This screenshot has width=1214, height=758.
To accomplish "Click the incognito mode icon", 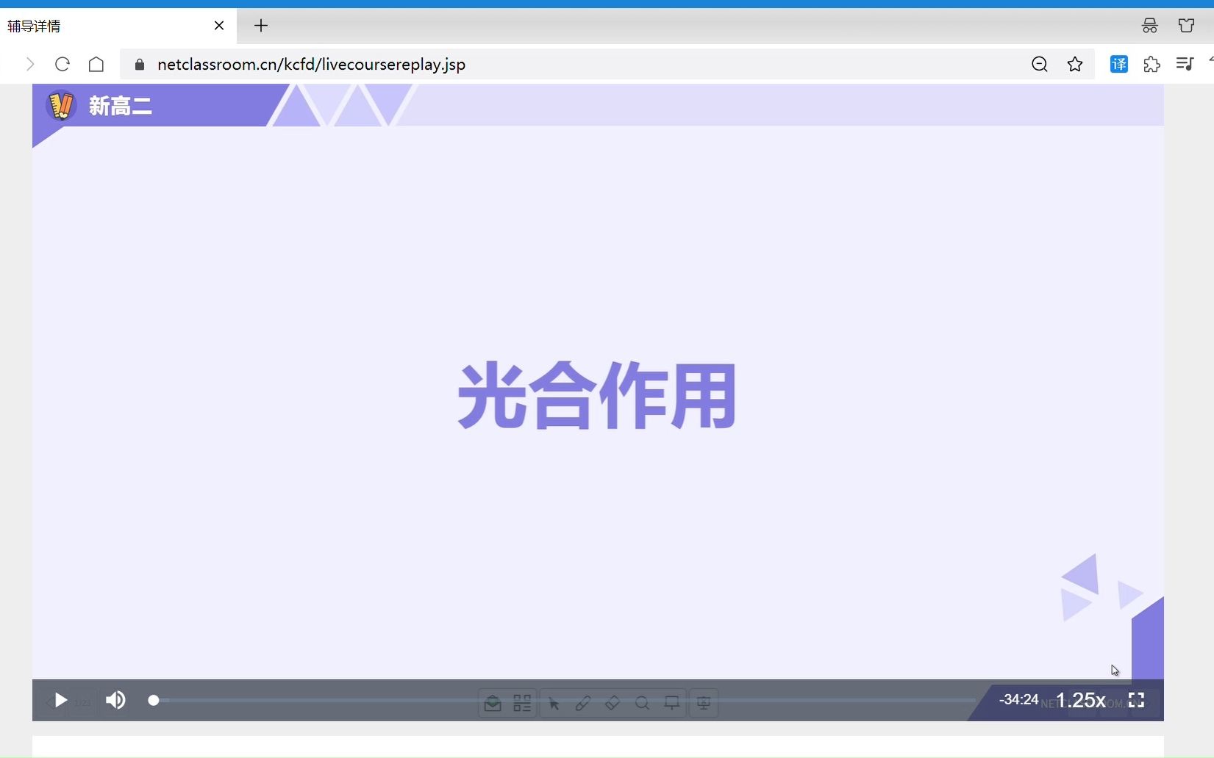I will tap(1150, 26).
